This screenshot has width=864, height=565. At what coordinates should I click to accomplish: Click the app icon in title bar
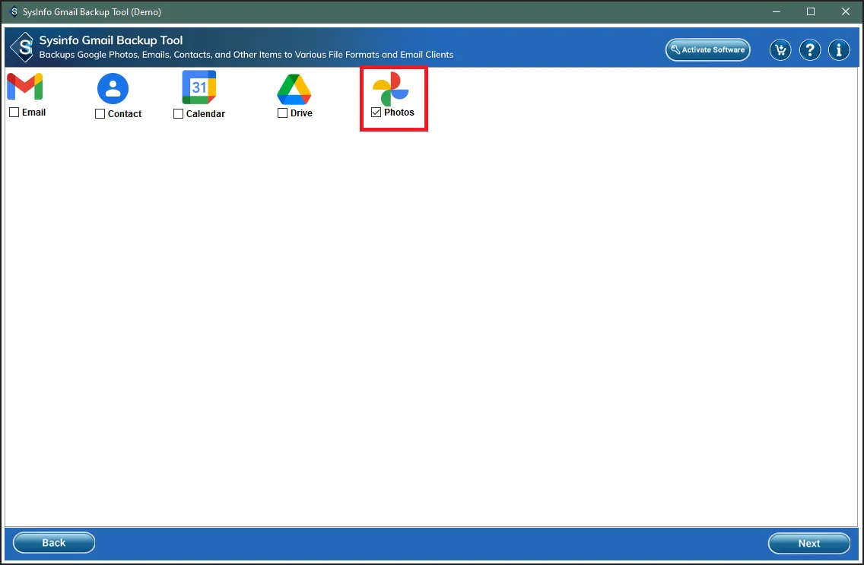point(14,11)
